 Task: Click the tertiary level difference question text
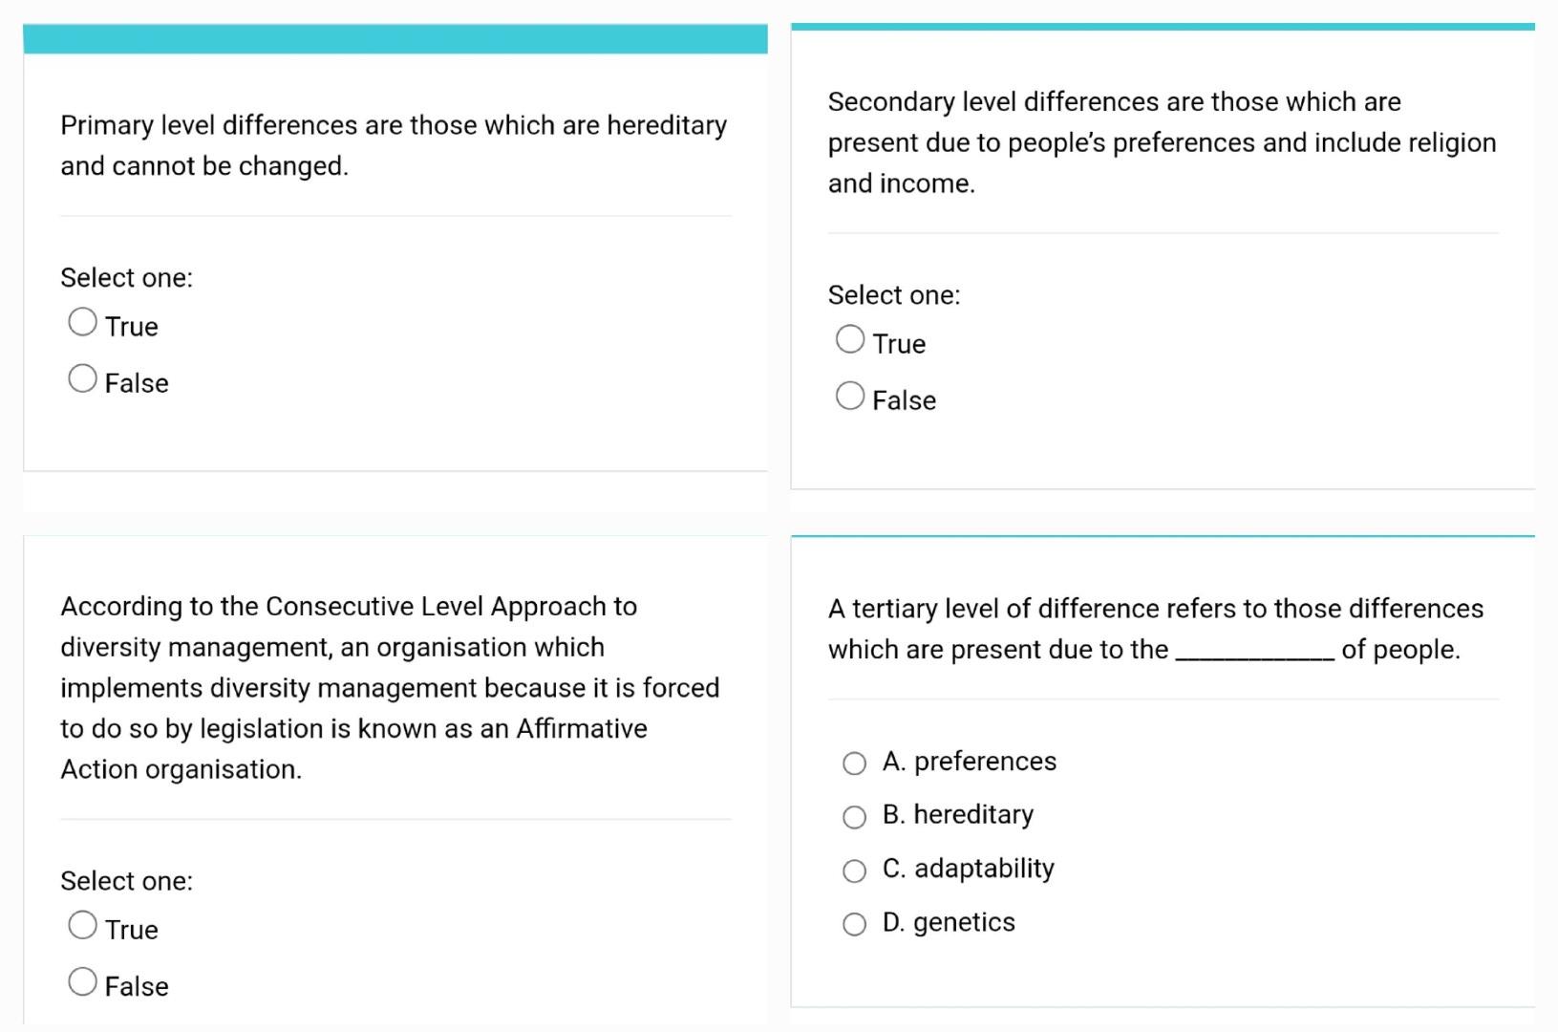[1155, 628]
